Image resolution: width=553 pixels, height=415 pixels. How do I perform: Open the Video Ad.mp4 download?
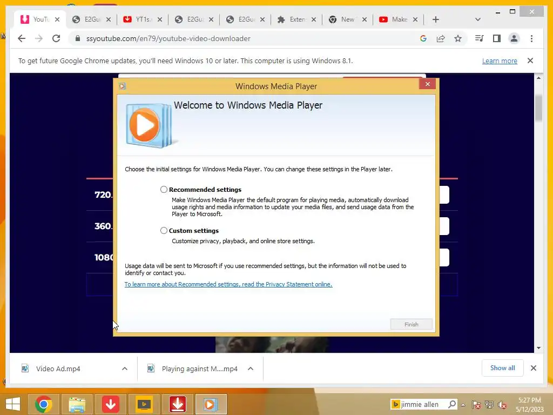(x=58, y=369)
